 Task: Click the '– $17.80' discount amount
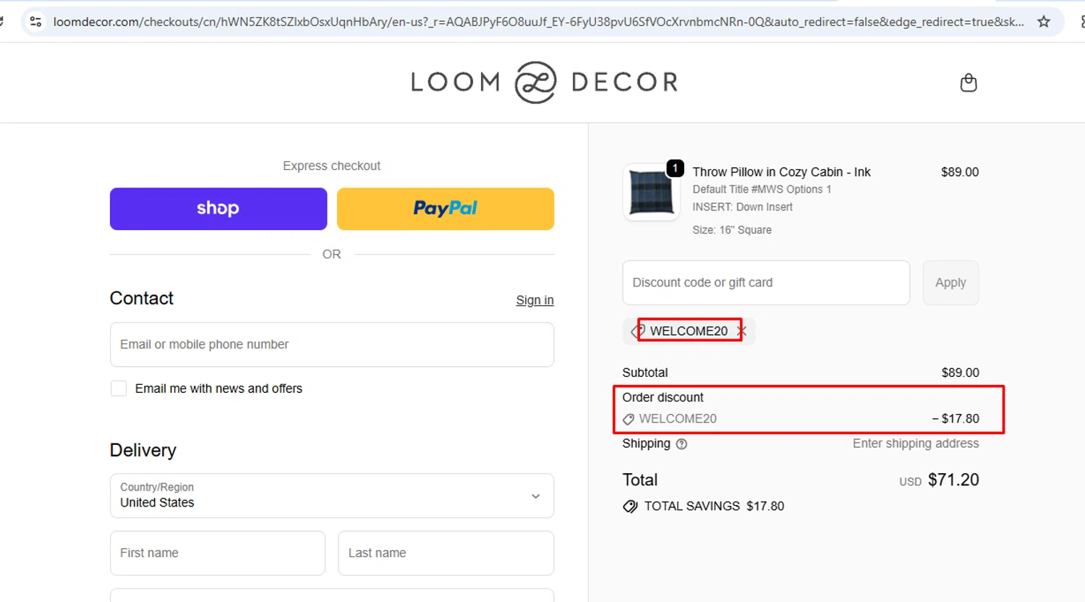pyautogui.click(x=956, y=419)
